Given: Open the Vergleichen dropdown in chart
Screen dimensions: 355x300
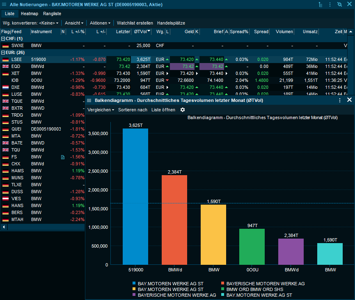Looking at the screenshot, I should [101, 110].
